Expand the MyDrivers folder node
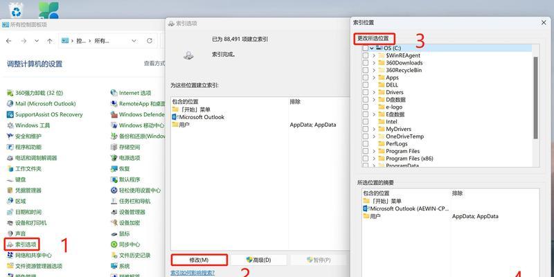Image resolution: width=554 pixels, height=277 pixels. pyautogui.click(x=374, y=129)
